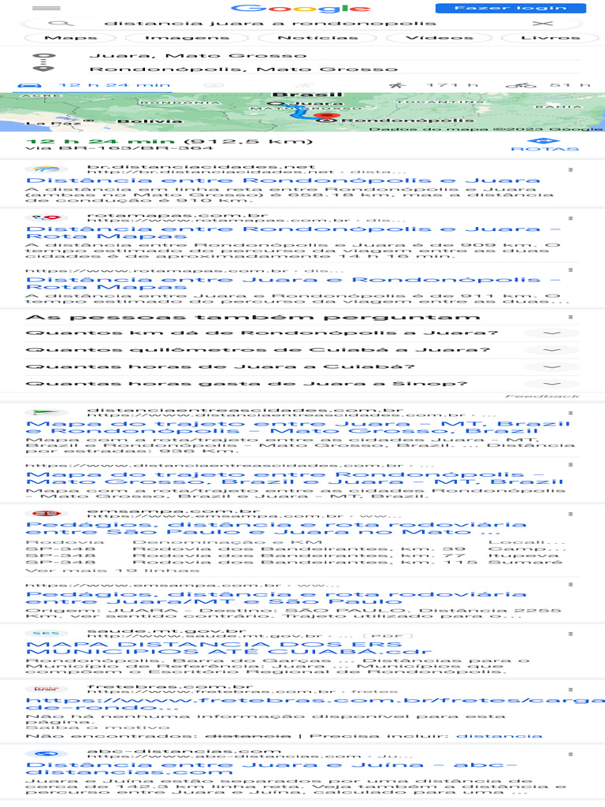This screenshot has width=605, height=807.
Task: Open Pedágios rota entre Juara/MT e São Paulo
Action: 276,597
